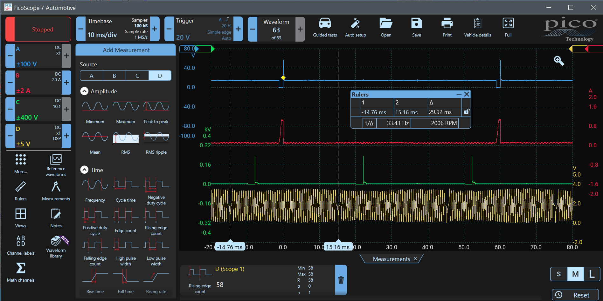Open a saved waveform file
The height and width of the screenshot is (301, 603).
[x=386, y=28]
